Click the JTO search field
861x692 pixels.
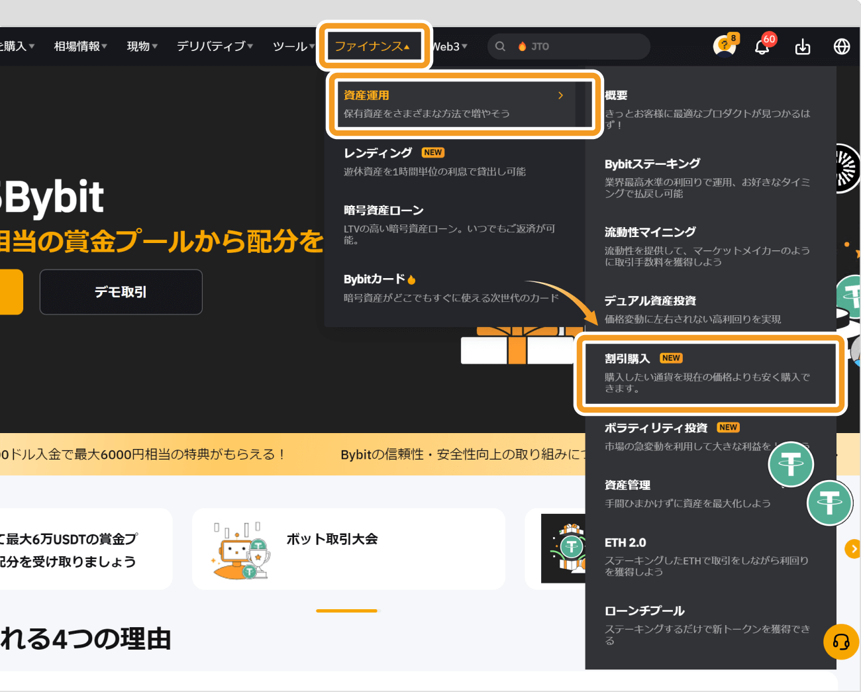click(569, 46)
